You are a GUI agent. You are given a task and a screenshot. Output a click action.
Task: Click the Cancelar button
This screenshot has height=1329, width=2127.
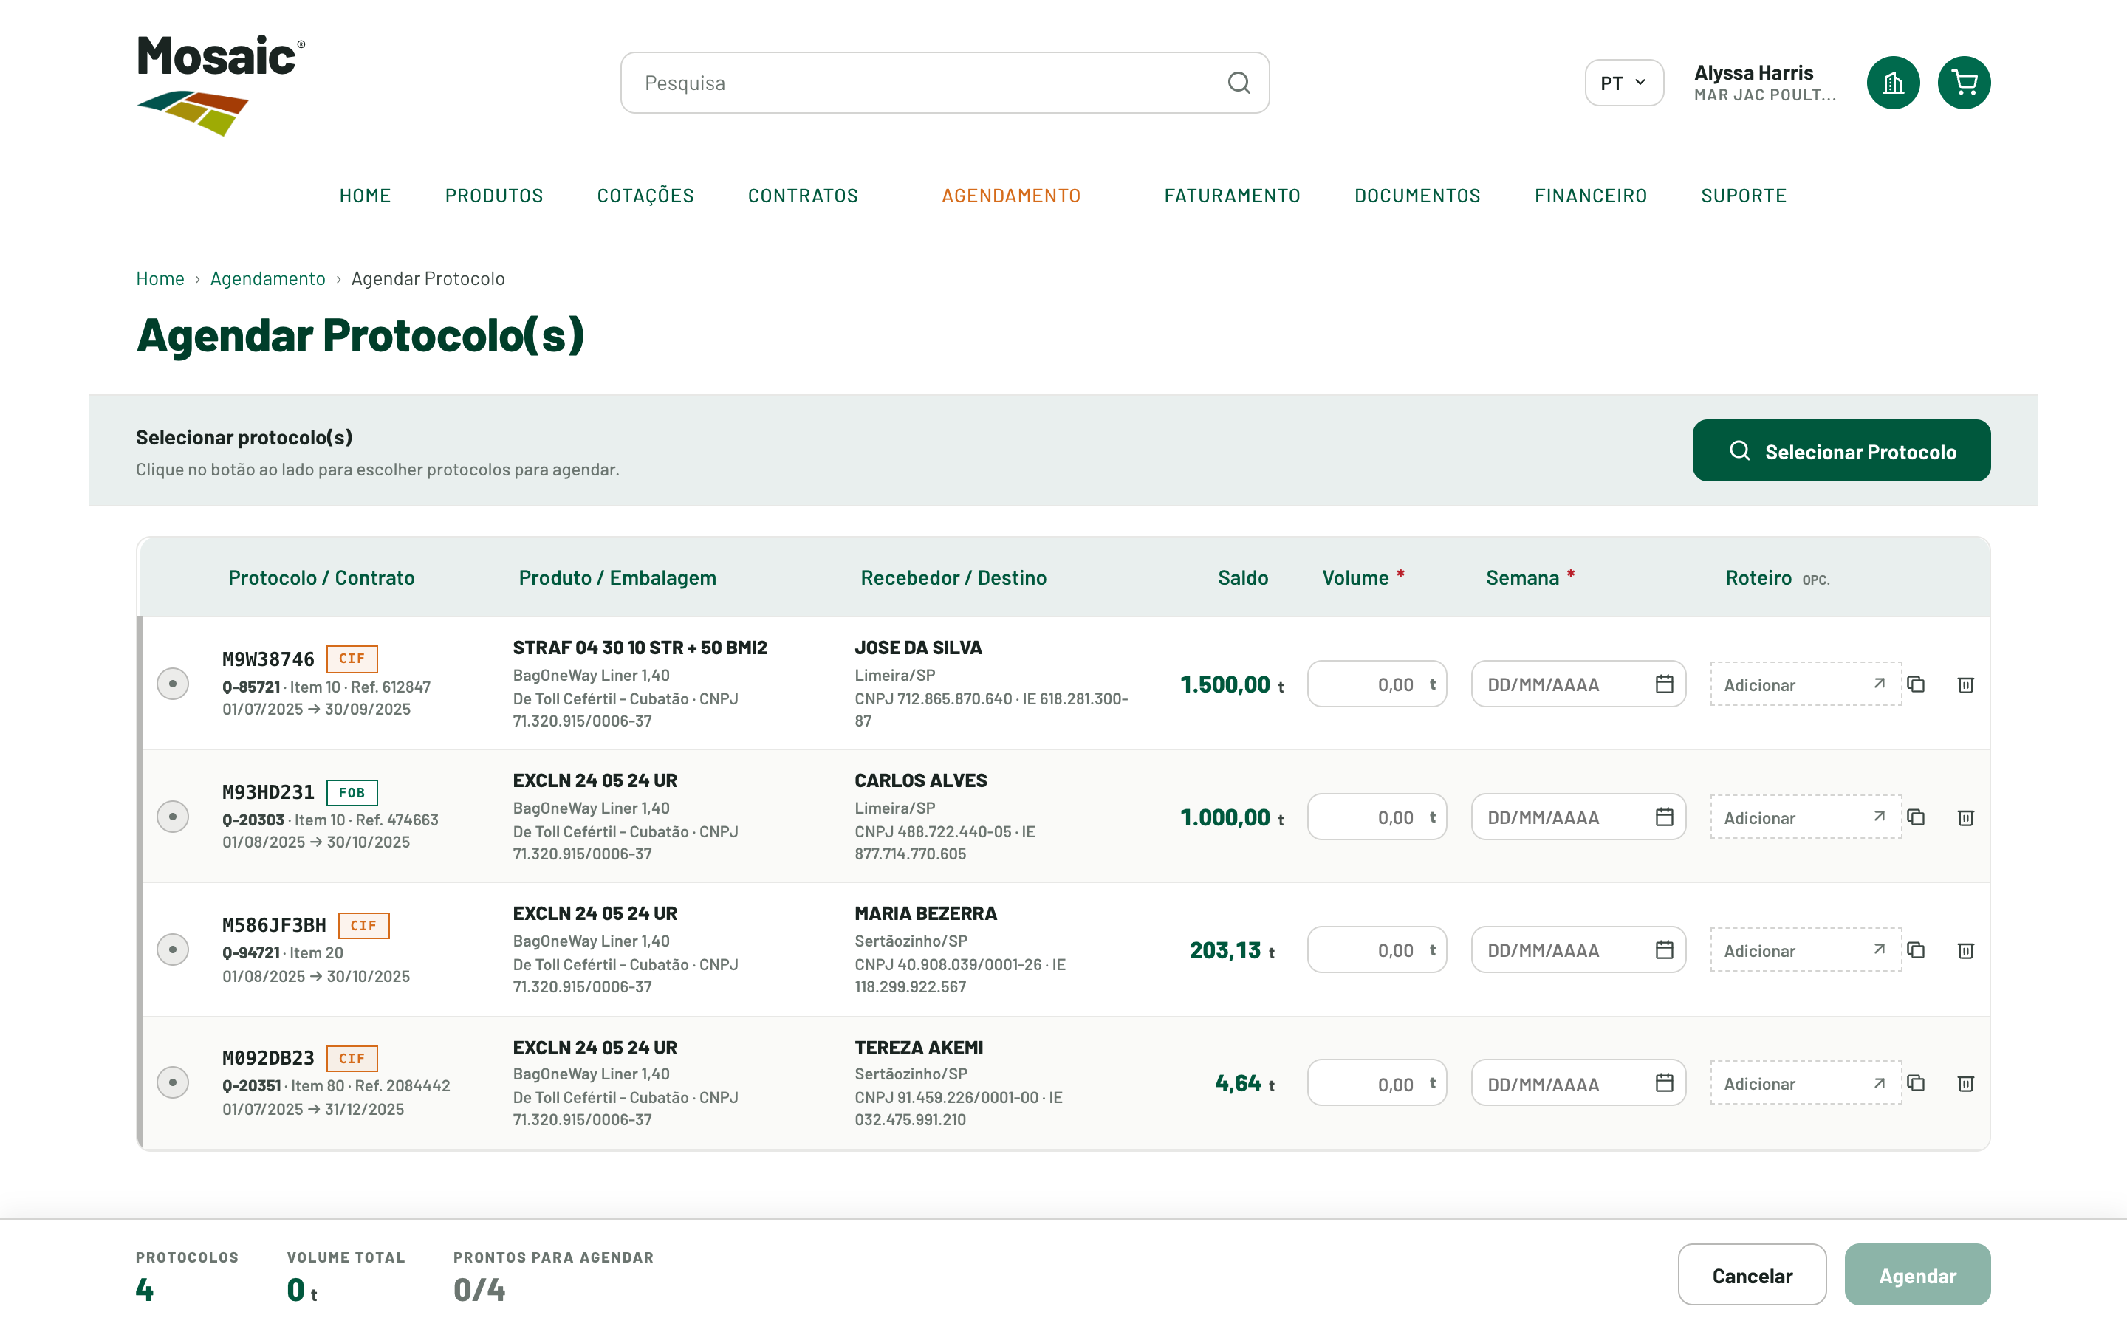tap(1751, 1274)
